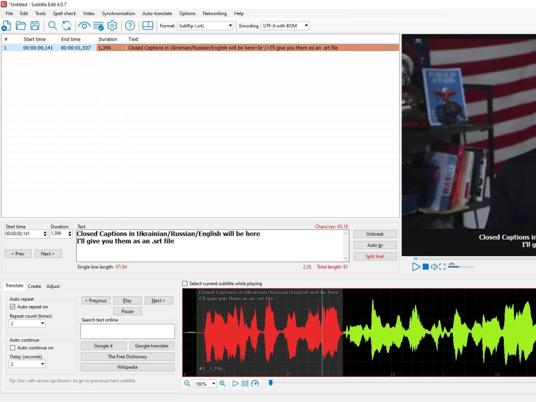
Task: Click Play button in Translate panel
Action: (128, 301)
